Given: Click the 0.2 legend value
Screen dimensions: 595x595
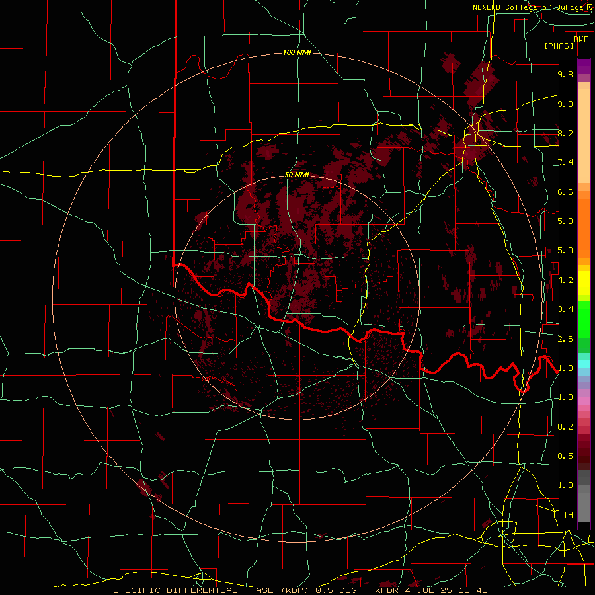Looking at the screenshot, I should click(565, 427).
